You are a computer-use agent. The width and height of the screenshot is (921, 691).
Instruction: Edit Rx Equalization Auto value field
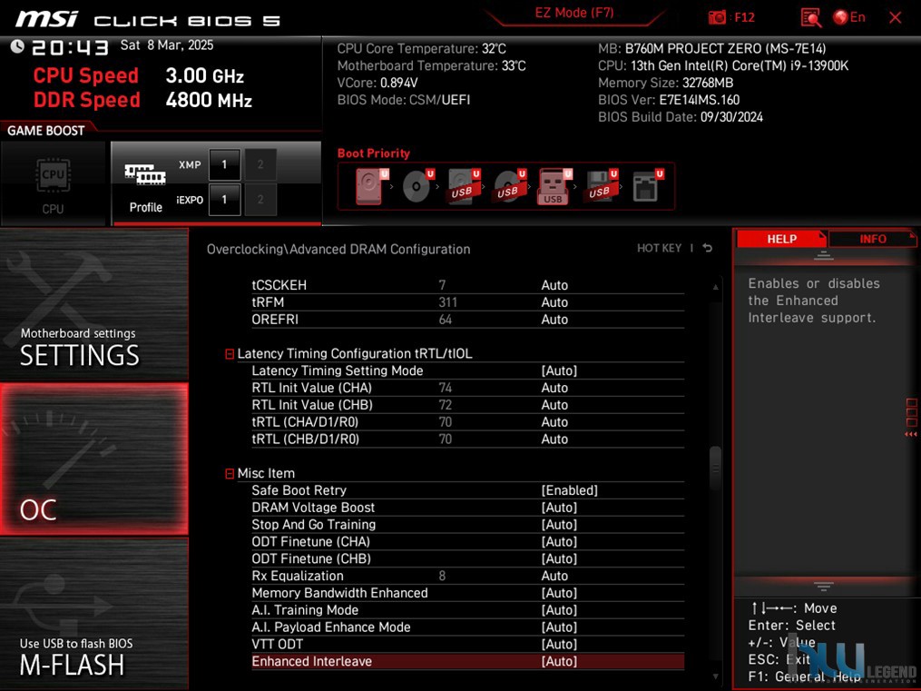coord(554,576)
